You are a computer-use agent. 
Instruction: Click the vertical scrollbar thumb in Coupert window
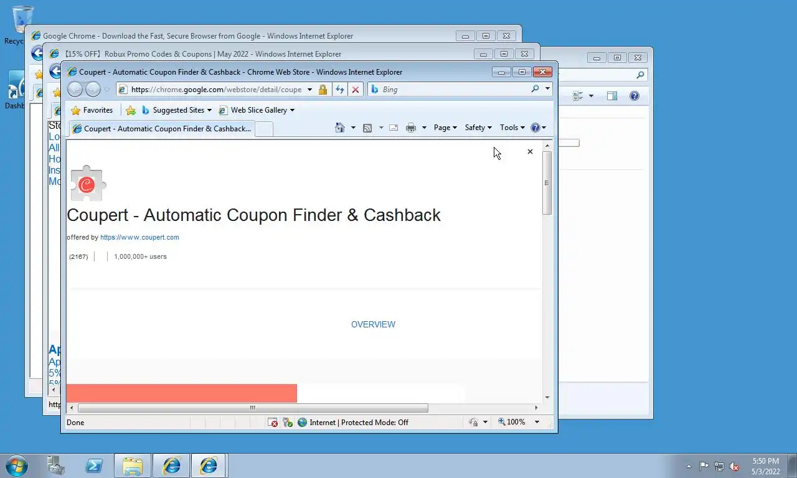(x=547, y=182)
